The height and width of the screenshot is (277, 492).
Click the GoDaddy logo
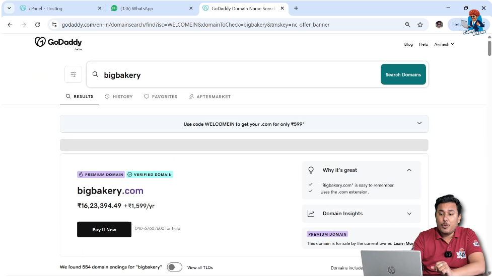click(58, 42)
